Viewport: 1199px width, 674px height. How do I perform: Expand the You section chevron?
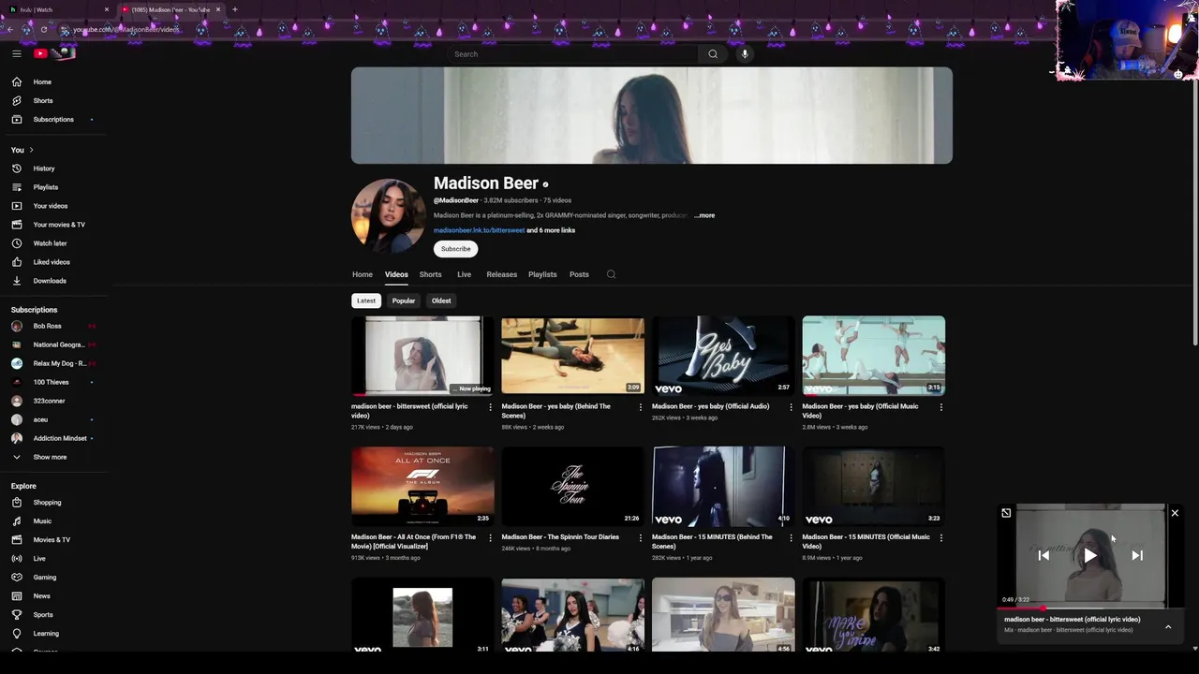[31, 150]
